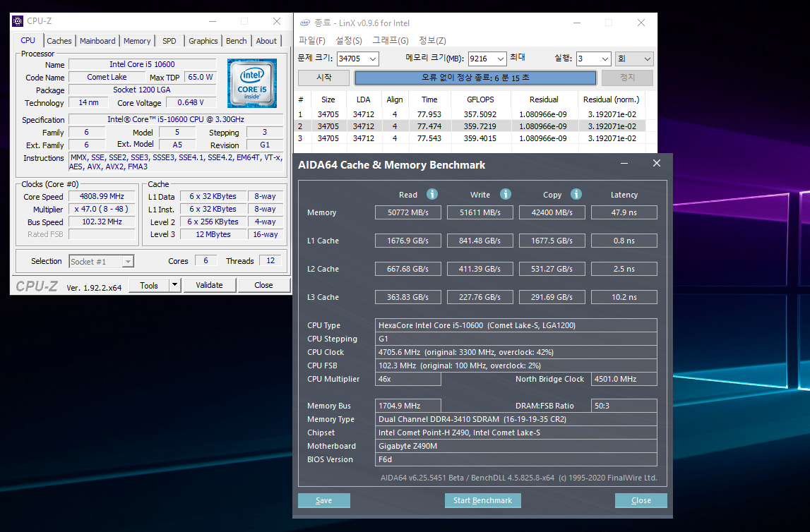
Task: Switch to the Mainboard tab
Action: [97, 41]
